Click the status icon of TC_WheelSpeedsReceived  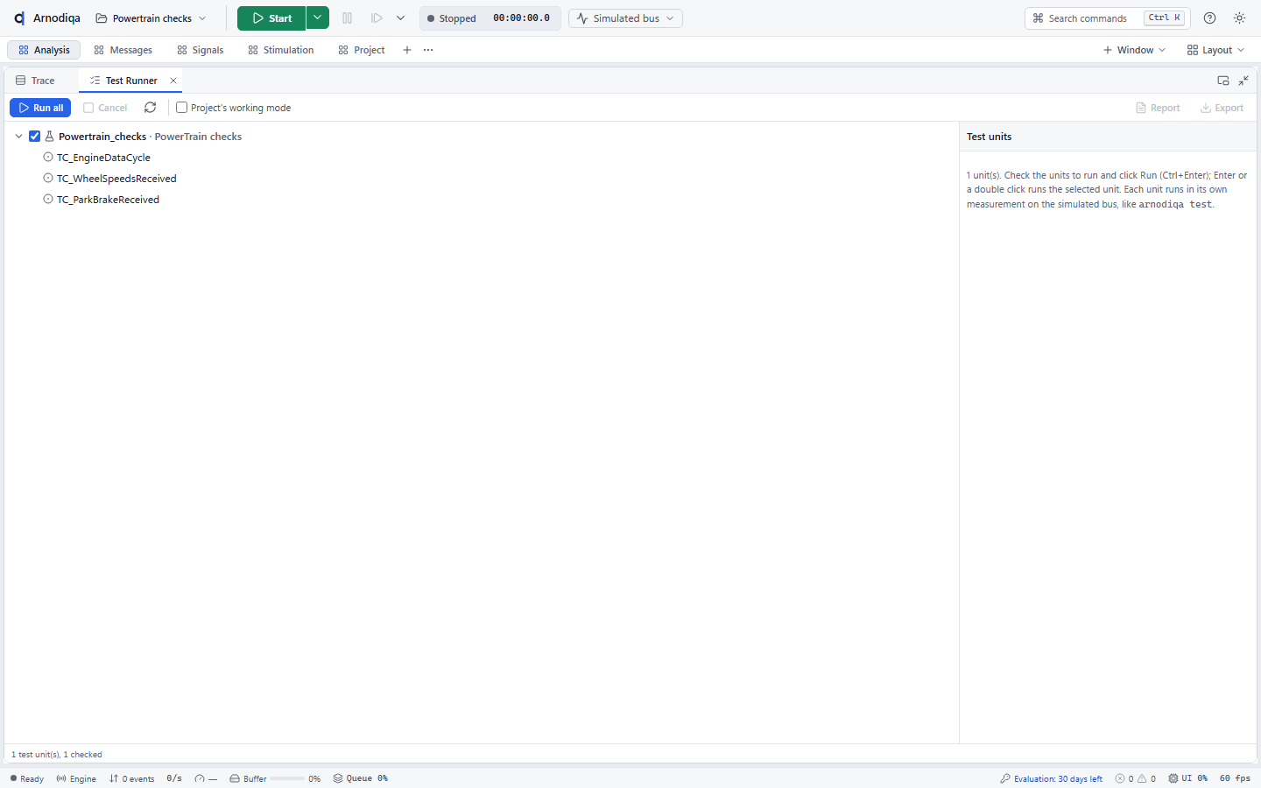tap(48, 179)
